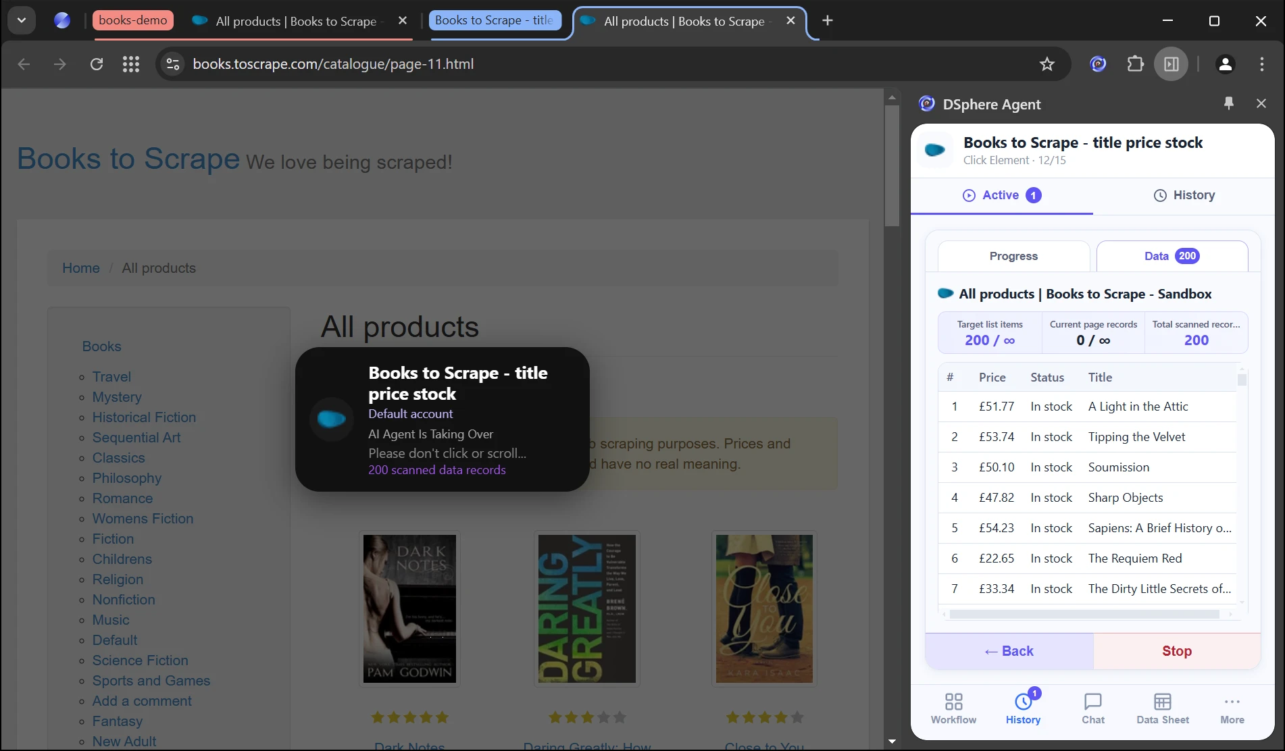Screen dimensions: 1285x751
Task: Select the Data 200 tab
Action: tap(1172, 256)
